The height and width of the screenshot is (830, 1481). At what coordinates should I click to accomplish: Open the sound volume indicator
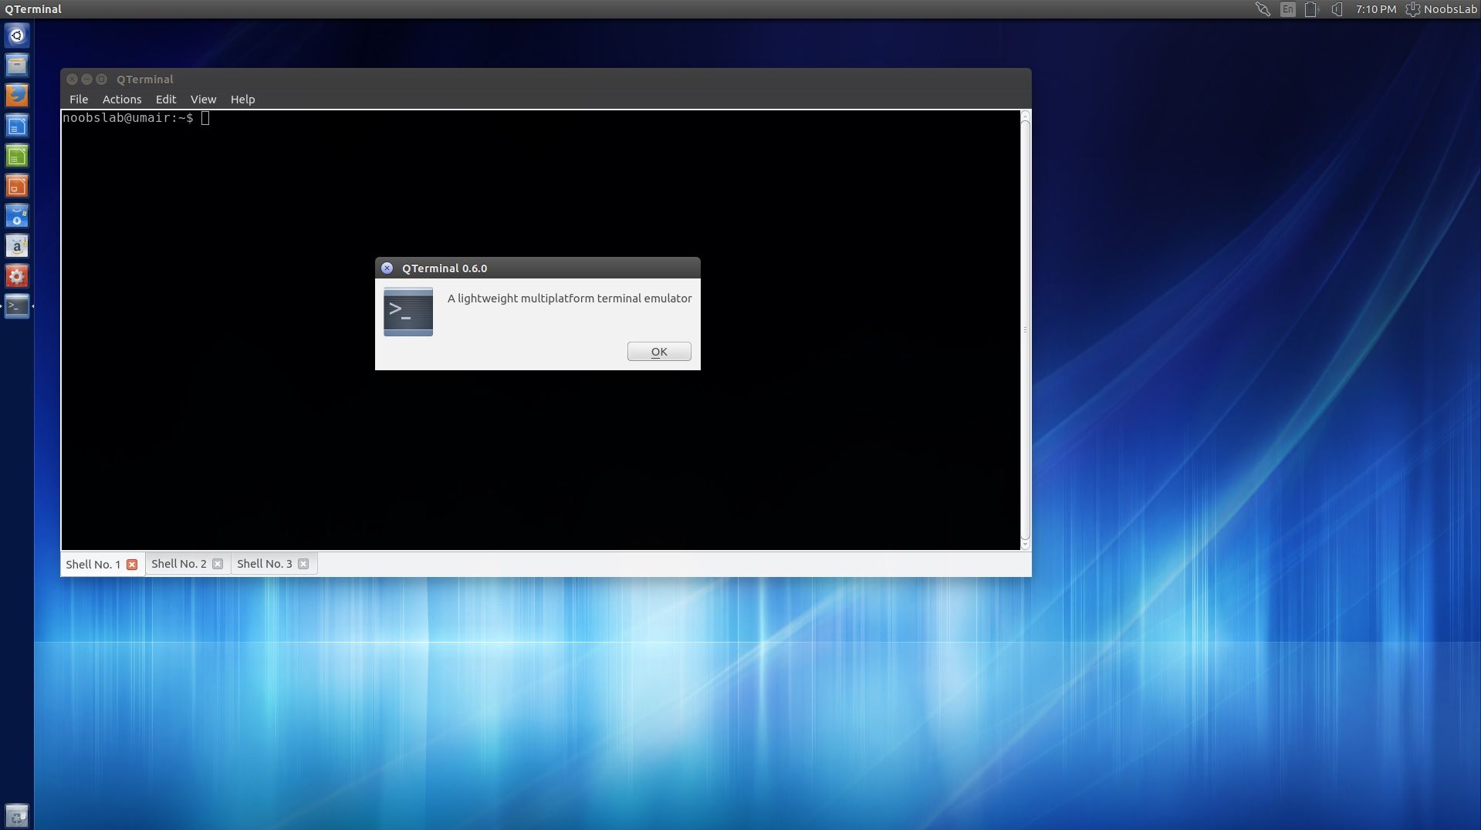(x=1337, y=9)
